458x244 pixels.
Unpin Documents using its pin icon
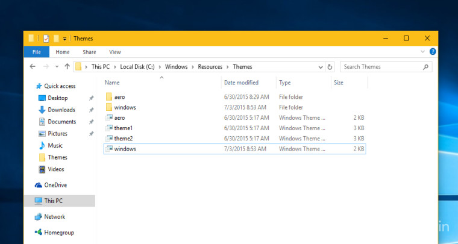91,122
